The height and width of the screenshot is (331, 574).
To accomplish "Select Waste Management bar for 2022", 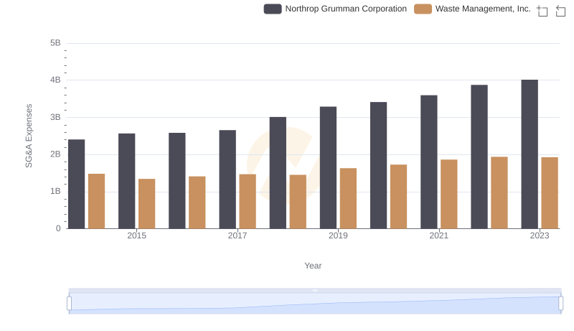I will (x=499, y=193).
